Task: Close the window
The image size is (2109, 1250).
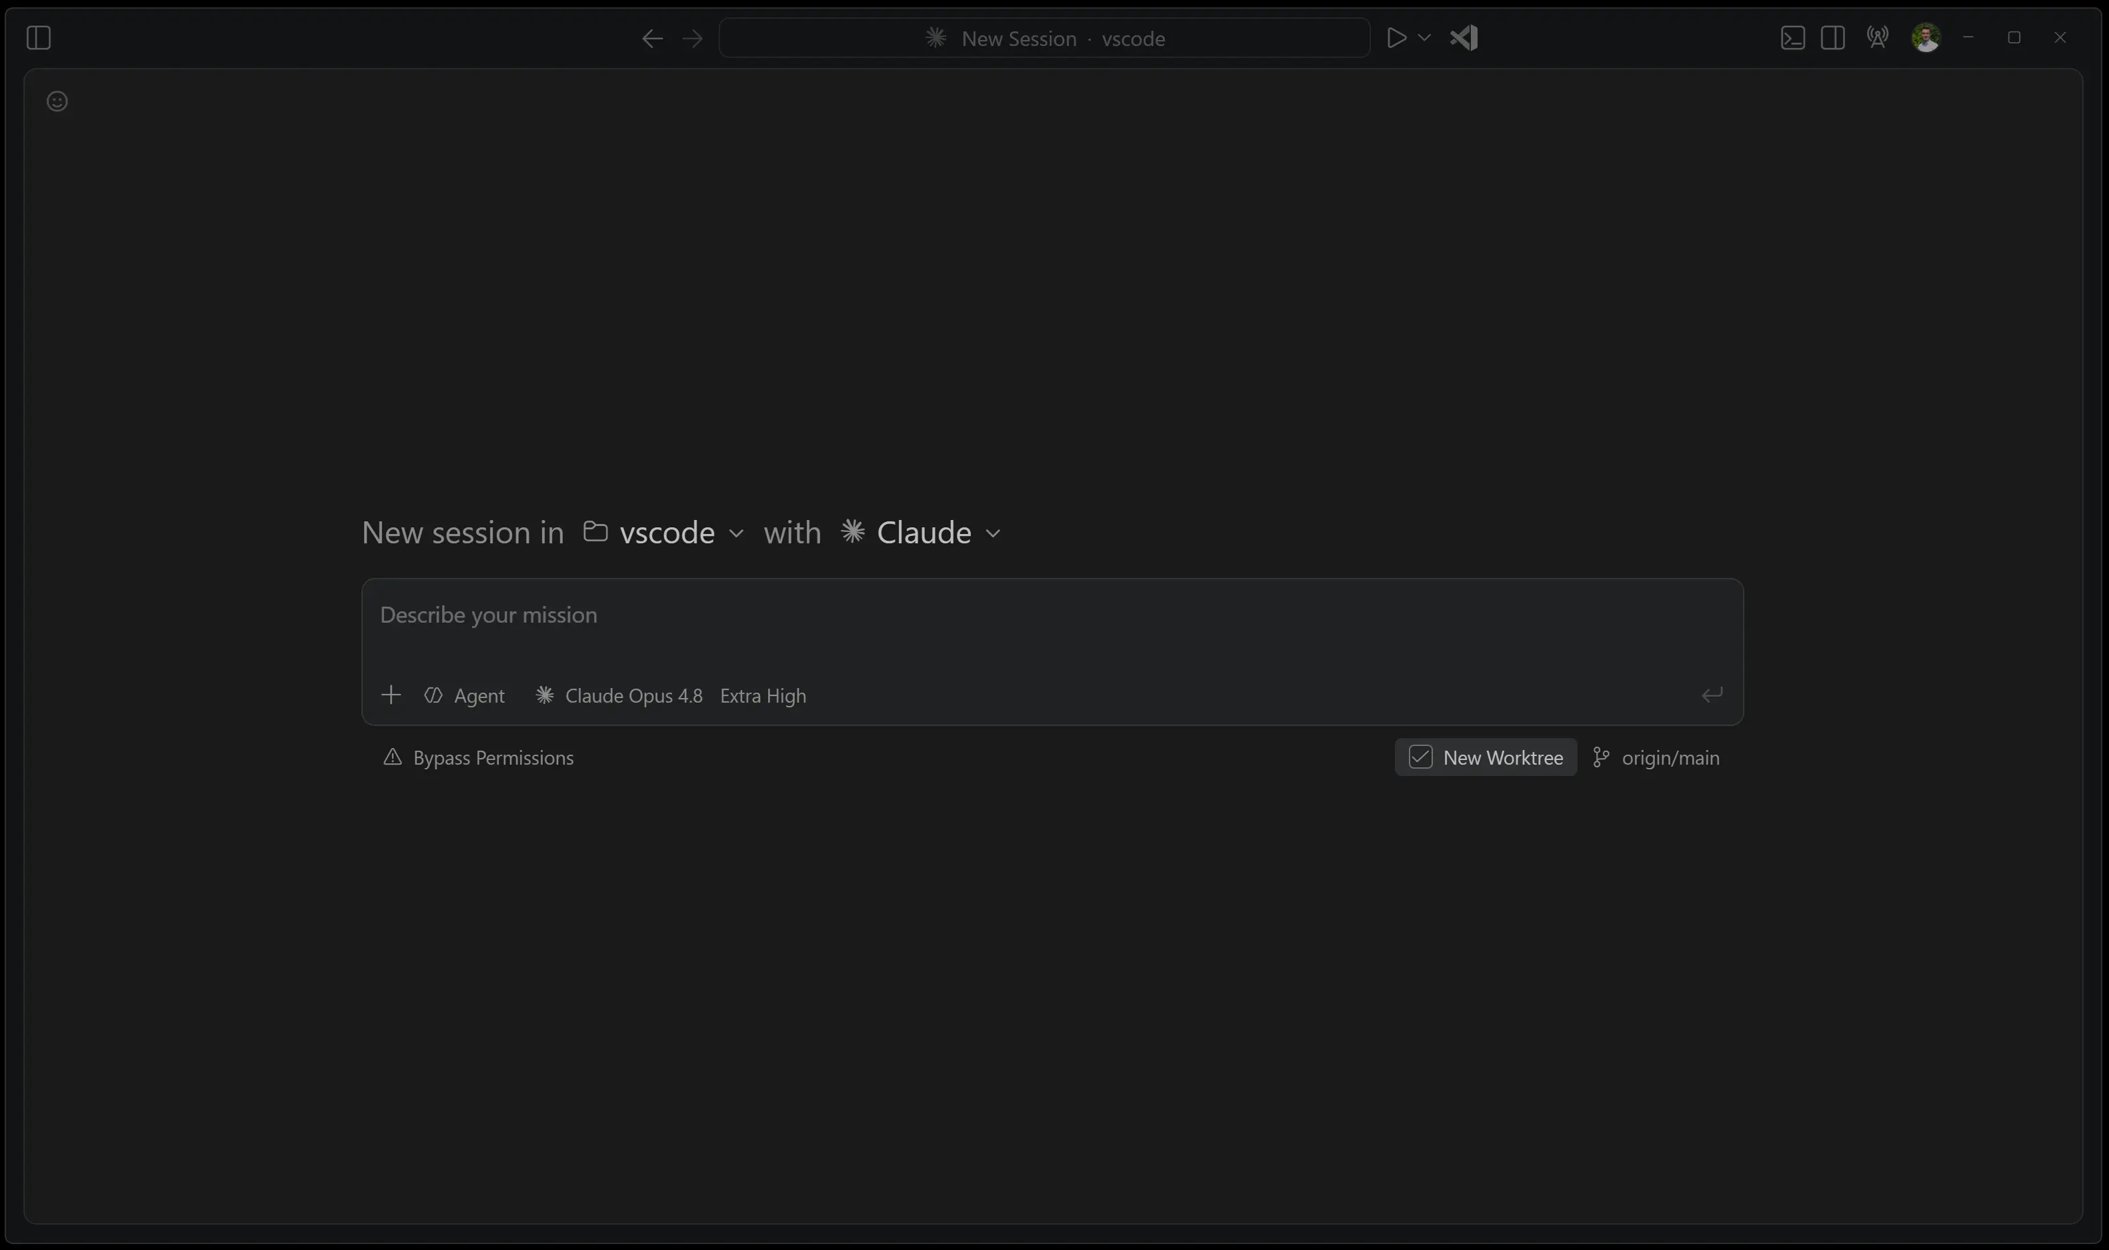Action: pyautogui.click(x=2060, y=38)
